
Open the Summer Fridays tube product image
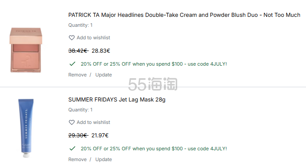pyautogui.click(x=26, y=128)
